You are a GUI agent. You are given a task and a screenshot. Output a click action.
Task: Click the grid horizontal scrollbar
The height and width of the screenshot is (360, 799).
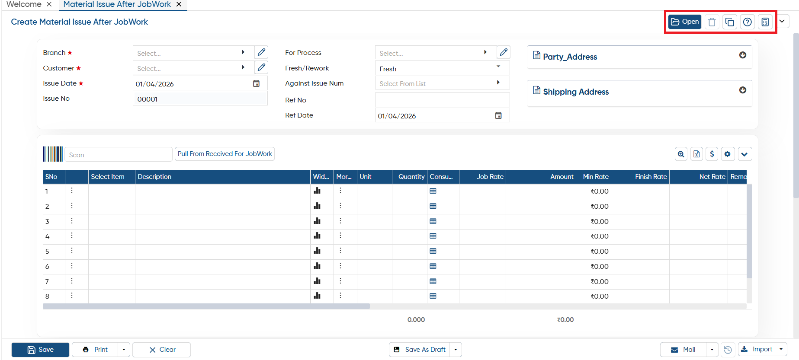point(206,306)
